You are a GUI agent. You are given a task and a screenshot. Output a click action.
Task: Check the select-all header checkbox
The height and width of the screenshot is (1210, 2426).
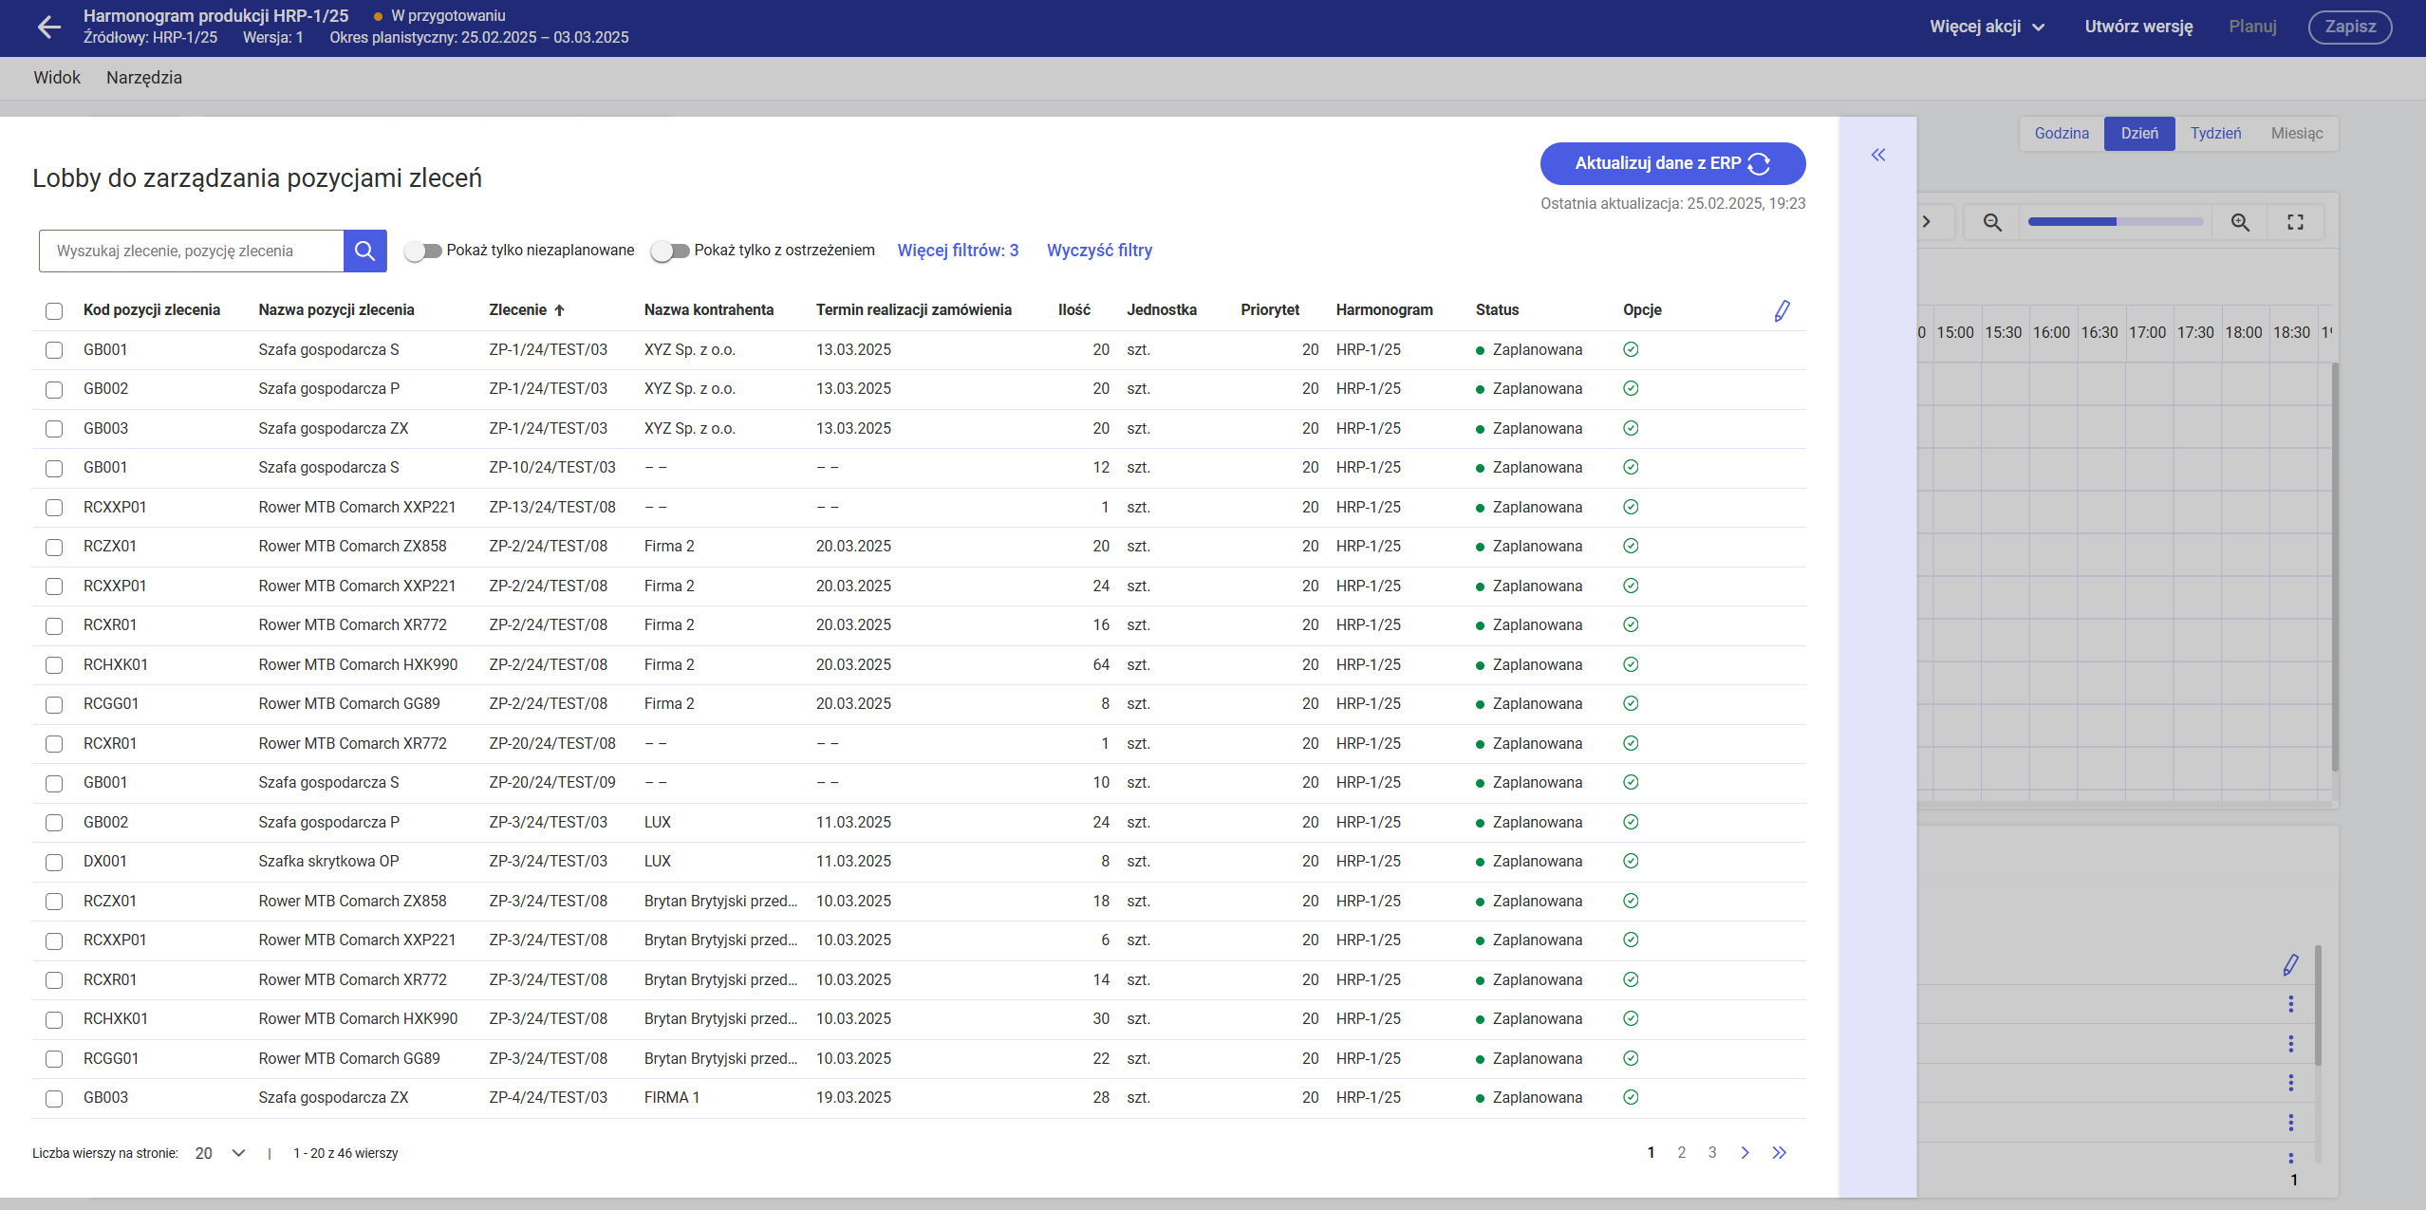(54, 311)
